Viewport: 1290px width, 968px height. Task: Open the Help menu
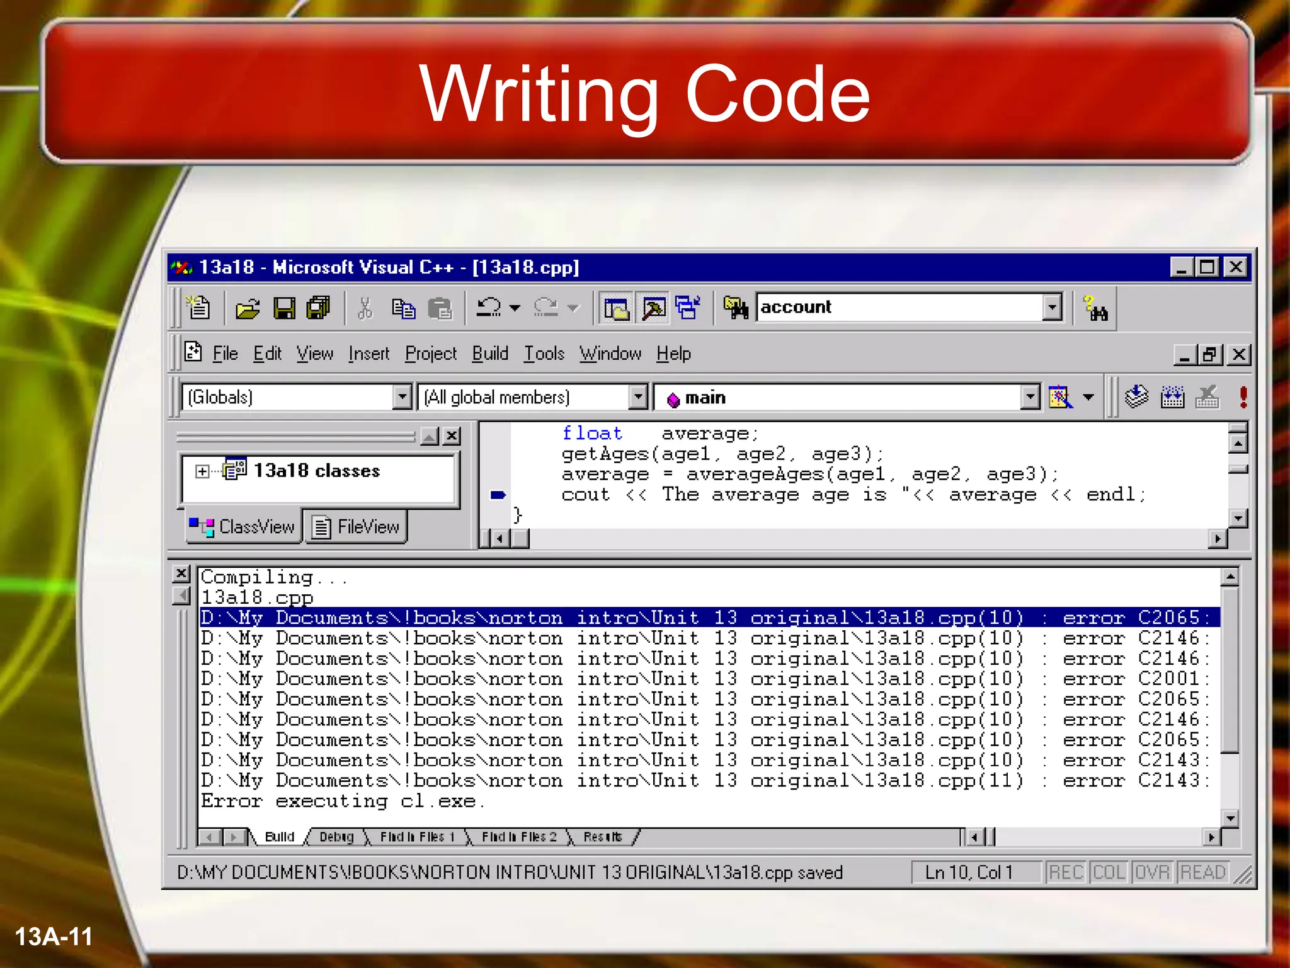673,354
